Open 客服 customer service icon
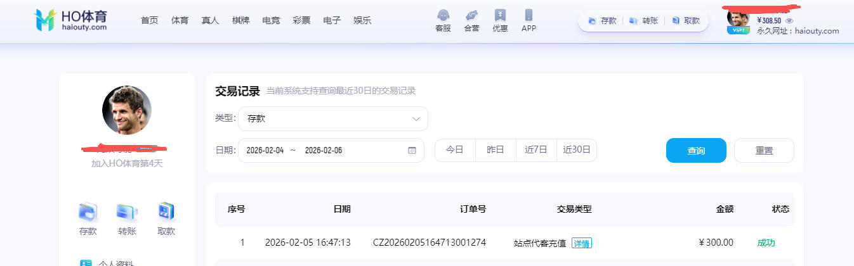 pos(443,16)
